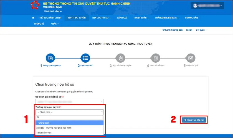Image resolution: width=233 pixels, height=138 pixels.
Task: Click the Lựa chọn DVC step label
Action: pos(87,65)
